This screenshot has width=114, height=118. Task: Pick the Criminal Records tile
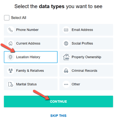coord(86,71)
